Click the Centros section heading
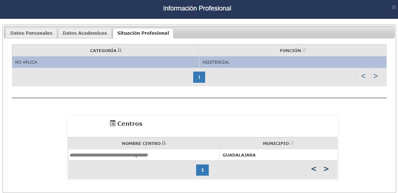 [x=130, y=124]
